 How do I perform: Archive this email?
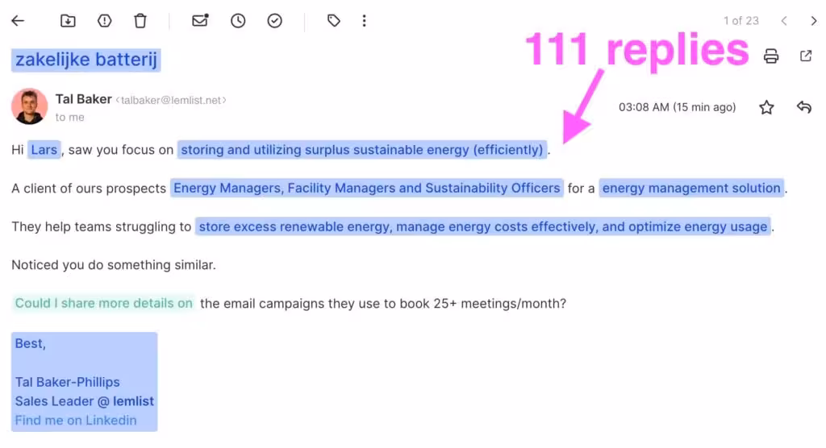point(68,21)
